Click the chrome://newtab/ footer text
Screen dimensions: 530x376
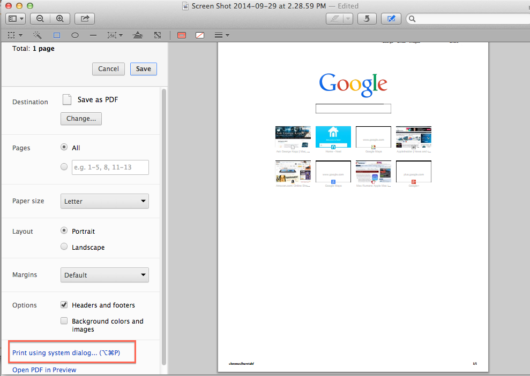point(241,364)
